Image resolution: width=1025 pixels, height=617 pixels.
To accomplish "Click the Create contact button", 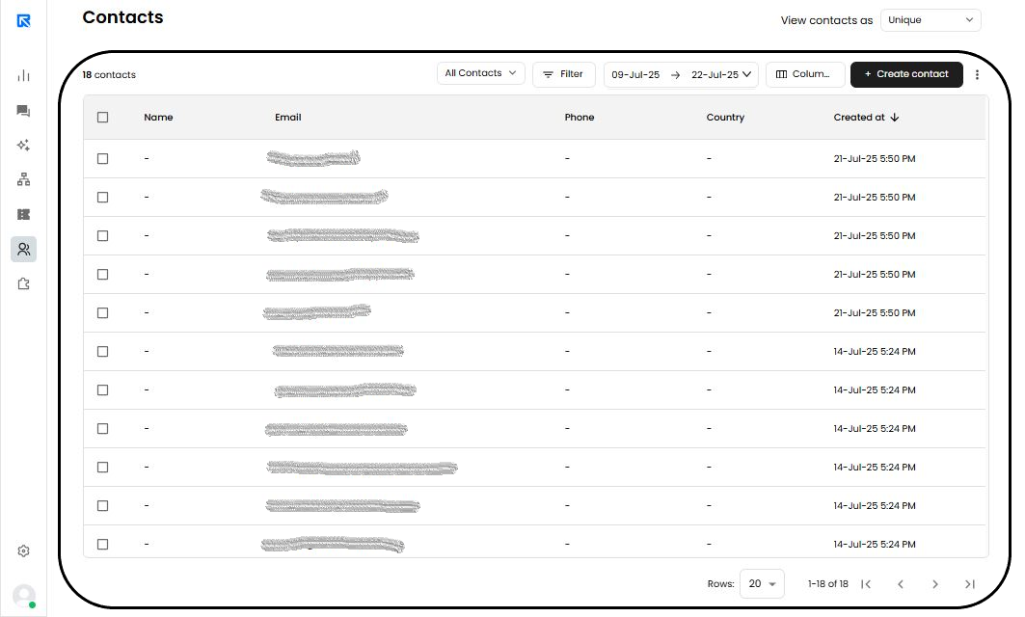I will [905, 74].
